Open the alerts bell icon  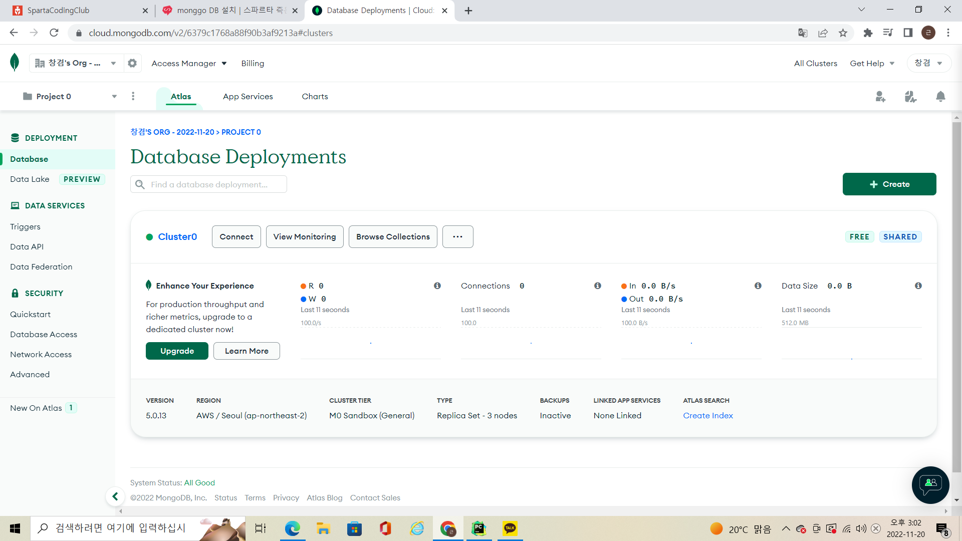coord(940,97)
